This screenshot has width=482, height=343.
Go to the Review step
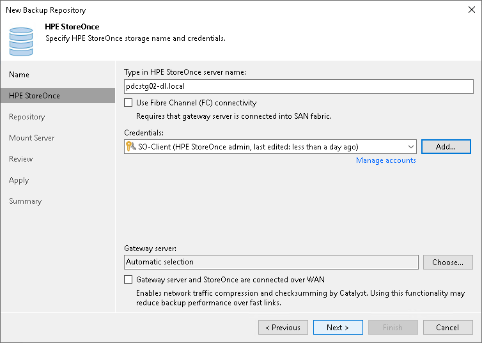(x=21, y=159)
